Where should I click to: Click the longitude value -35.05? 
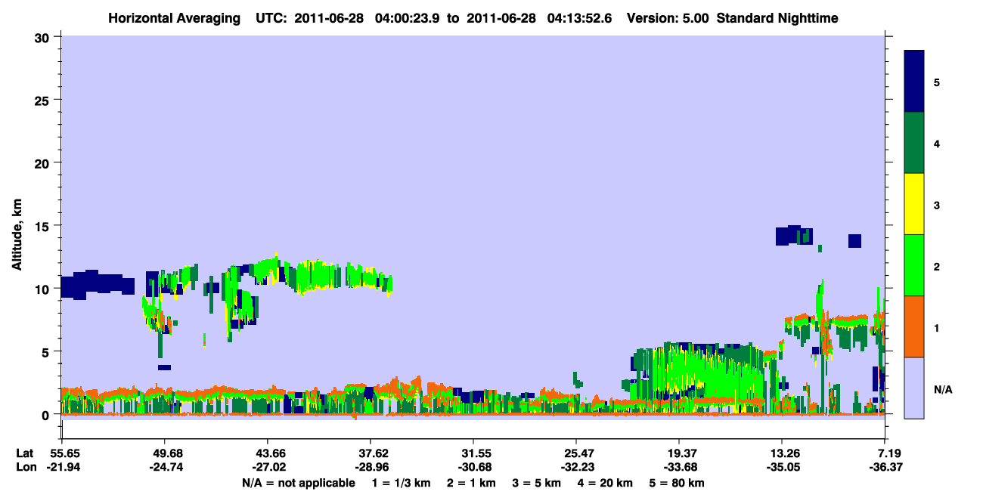pos(782,468)
